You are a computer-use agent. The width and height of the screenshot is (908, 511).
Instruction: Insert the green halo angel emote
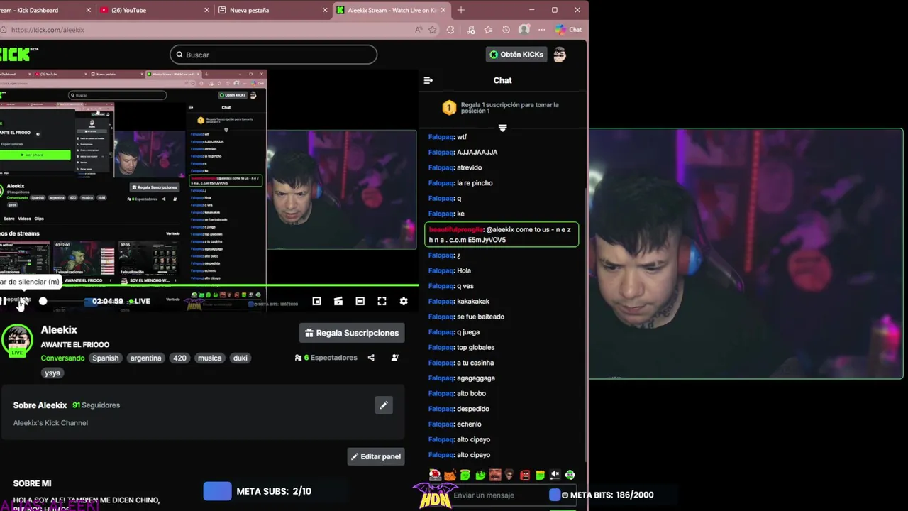465,475
